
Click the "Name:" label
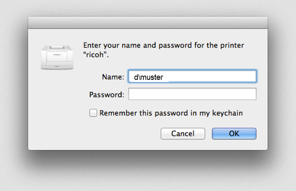pyautogui.click(x=113, y=77)
